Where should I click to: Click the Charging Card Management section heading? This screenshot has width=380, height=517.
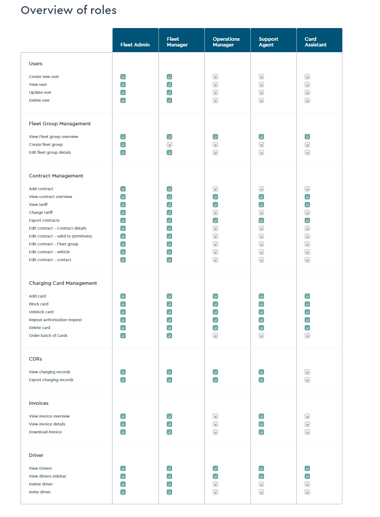coord(63,283)
